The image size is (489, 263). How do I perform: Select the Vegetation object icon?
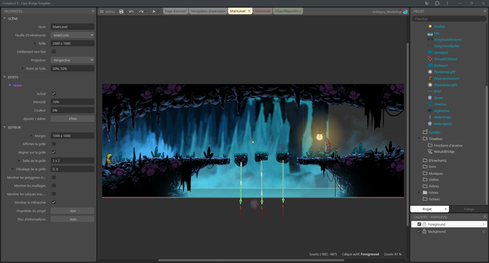click(430, 111)
